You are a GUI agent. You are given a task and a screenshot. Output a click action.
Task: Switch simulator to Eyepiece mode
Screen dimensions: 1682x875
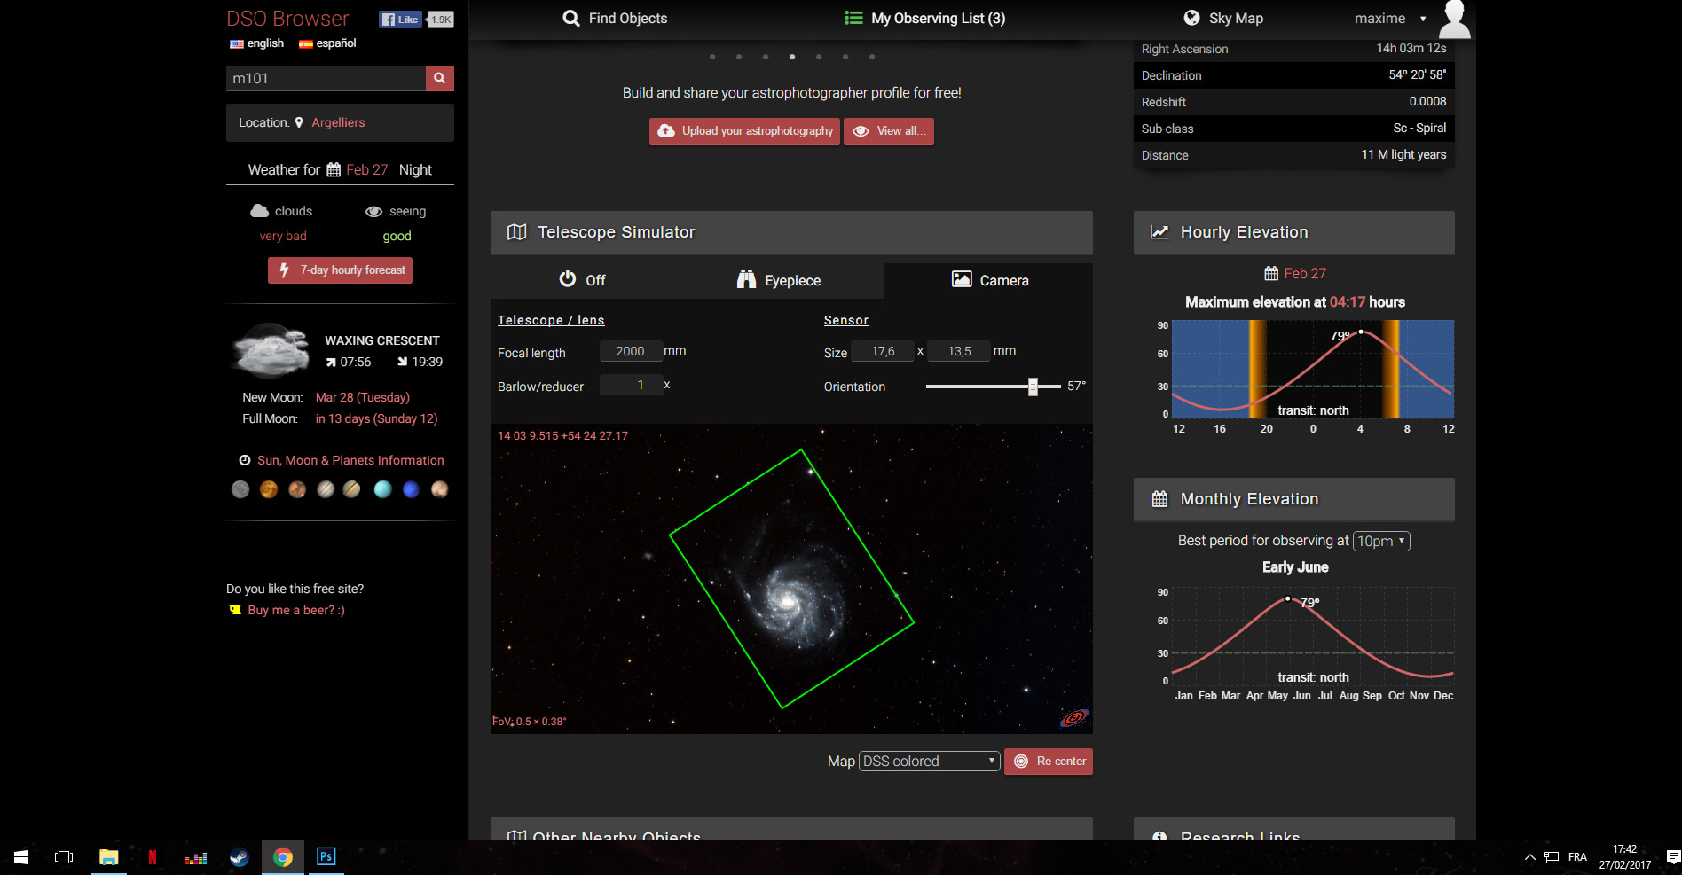[779, 280]
